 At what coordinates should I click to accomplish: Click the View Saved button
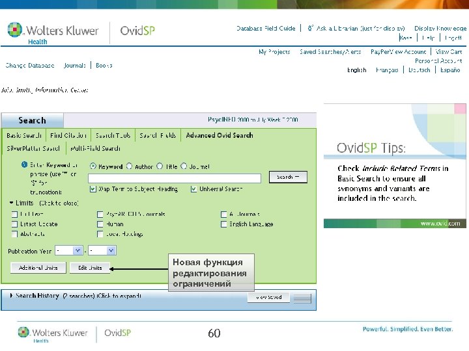coord(268,297)
